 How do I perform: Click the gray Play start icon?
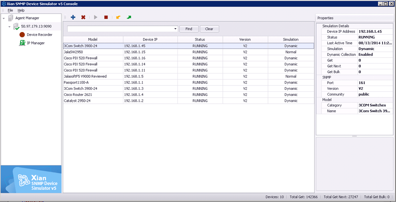96,17
